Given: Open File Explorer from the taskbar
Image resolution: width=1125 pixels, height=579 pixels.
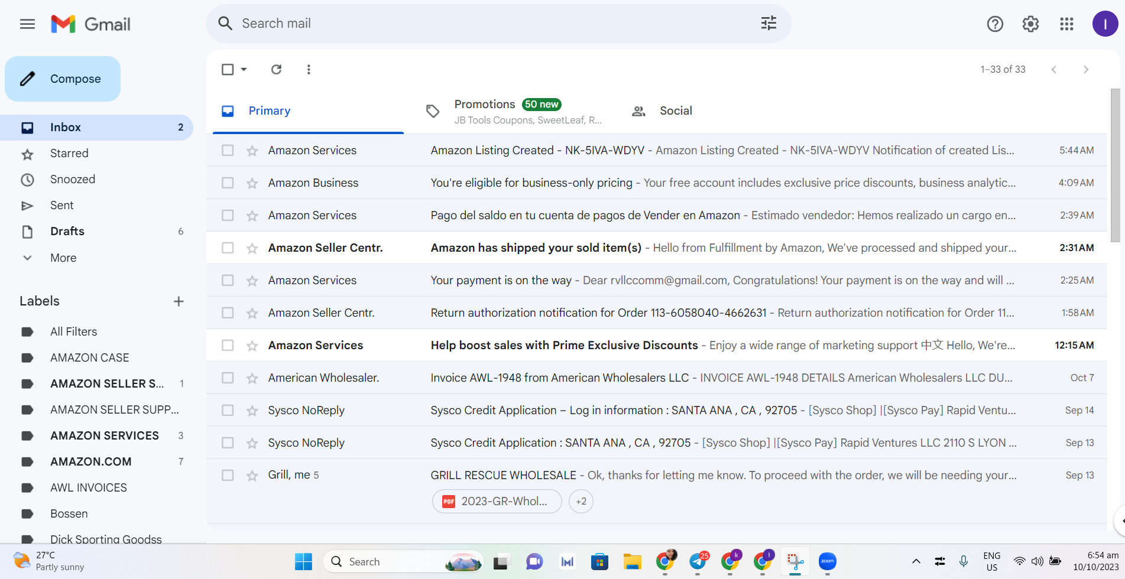Looking at the screenshot, I should coord(632,561).
